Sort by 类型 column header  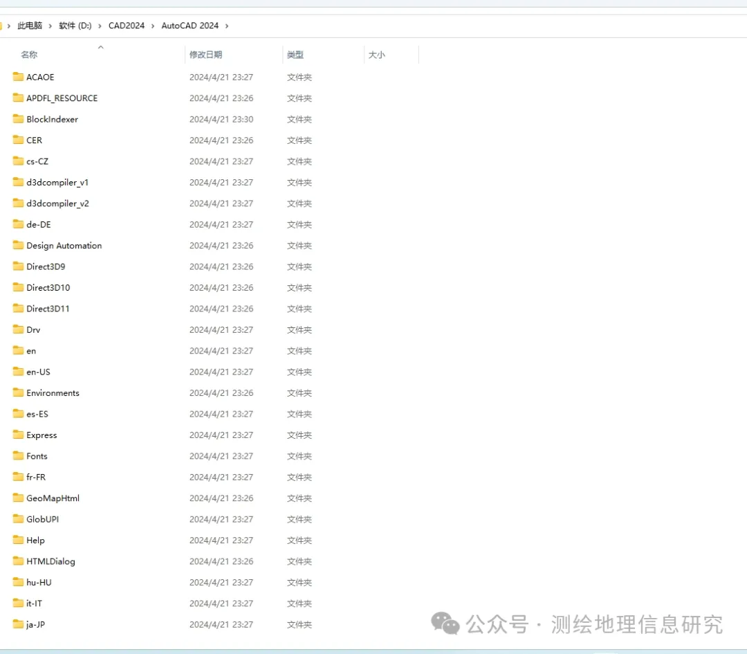tap(295, 55)
